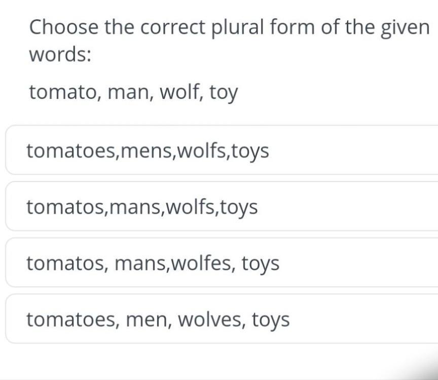
Task: Click 'toys' in the last answer option
Action: pos(271,320)
